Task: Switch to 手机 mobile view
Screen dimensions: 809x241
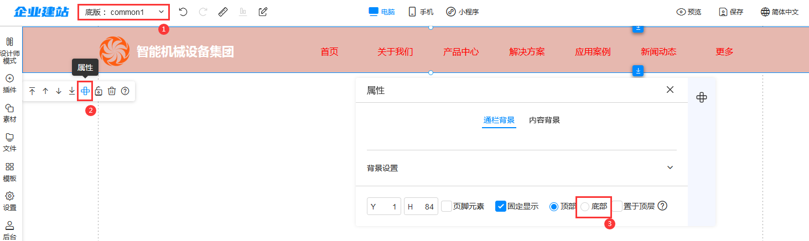Action: (x=421, y=12)
